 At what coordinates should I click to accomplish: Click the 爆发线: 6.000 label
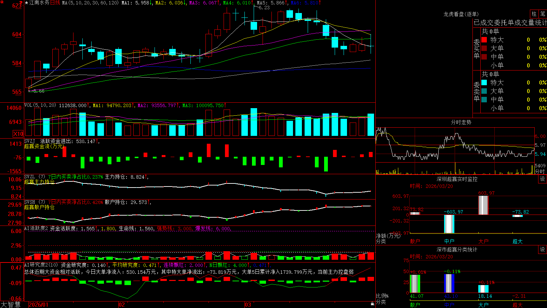click(213, 228)
